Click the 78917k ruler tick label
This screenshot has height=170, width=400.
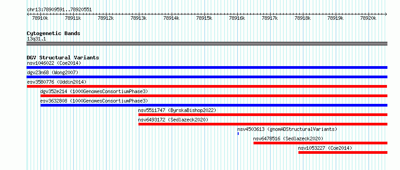(270, 18)
